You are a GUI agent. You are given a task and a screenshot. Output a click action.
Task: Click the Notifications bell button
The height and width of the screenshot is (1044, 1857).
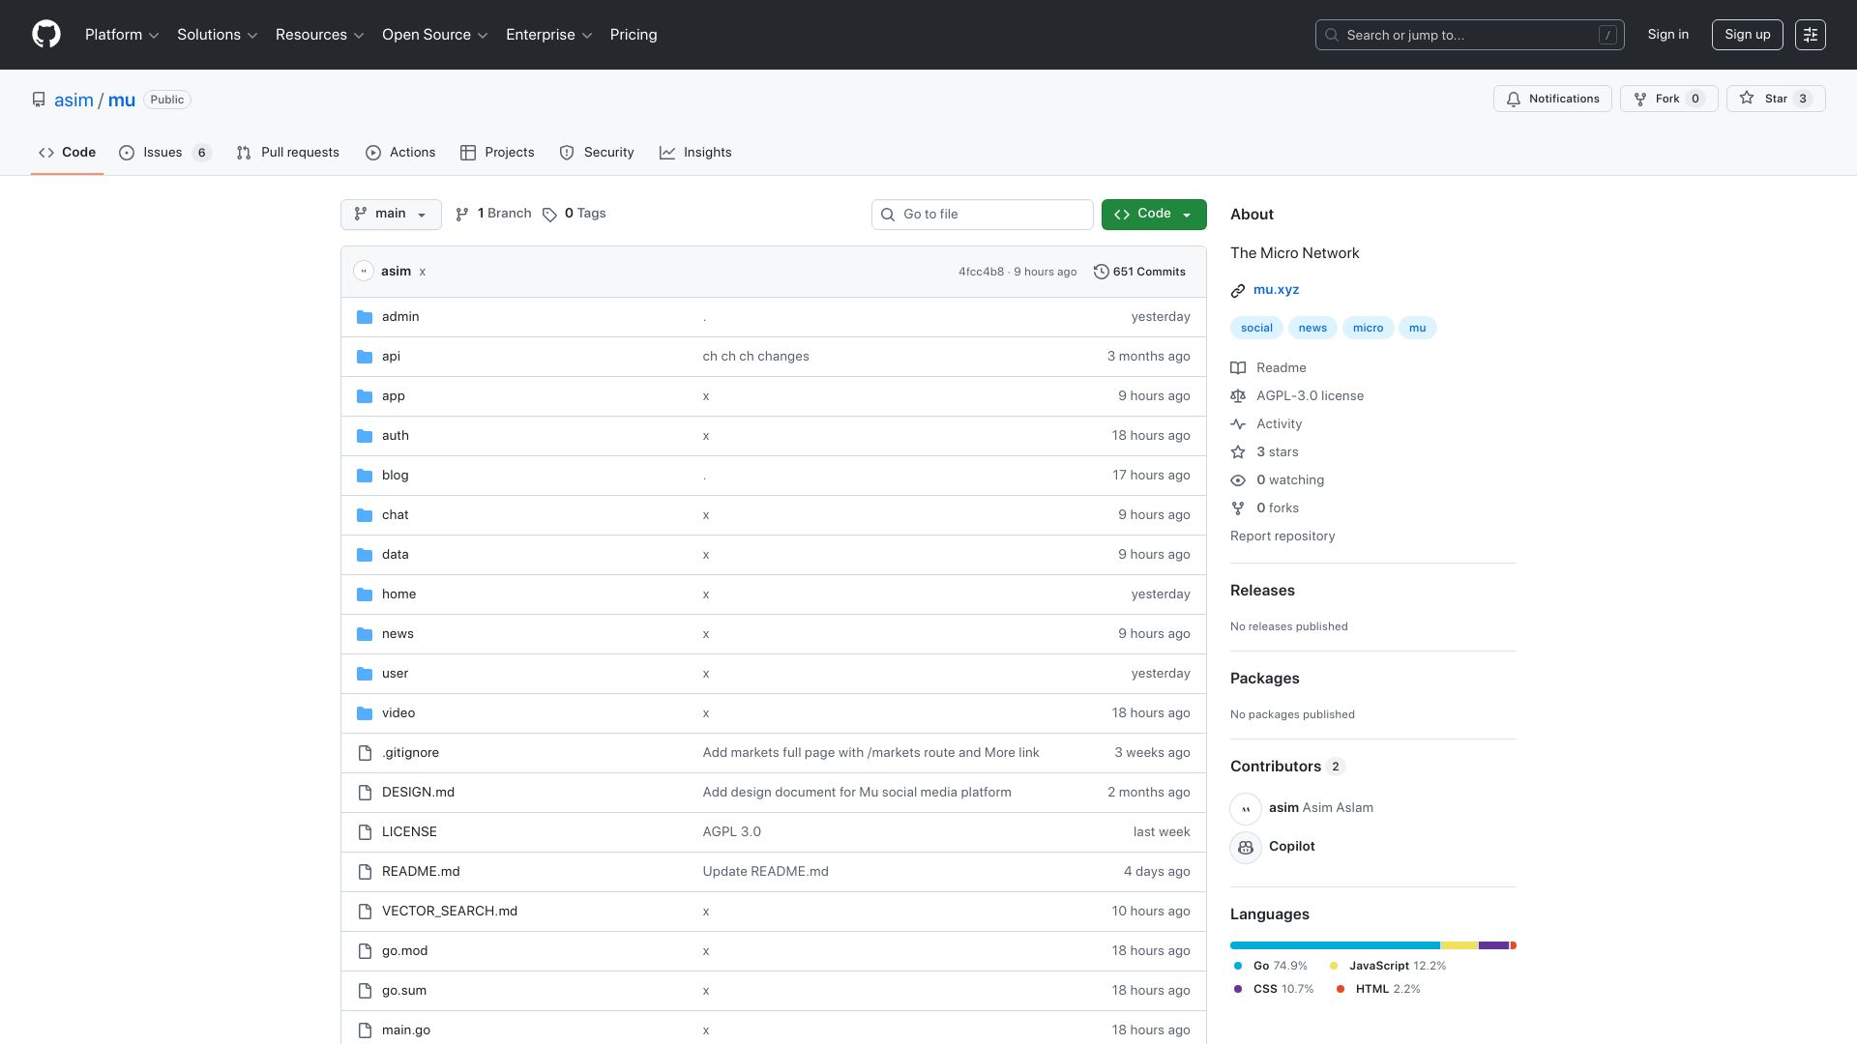point(1552,99)
